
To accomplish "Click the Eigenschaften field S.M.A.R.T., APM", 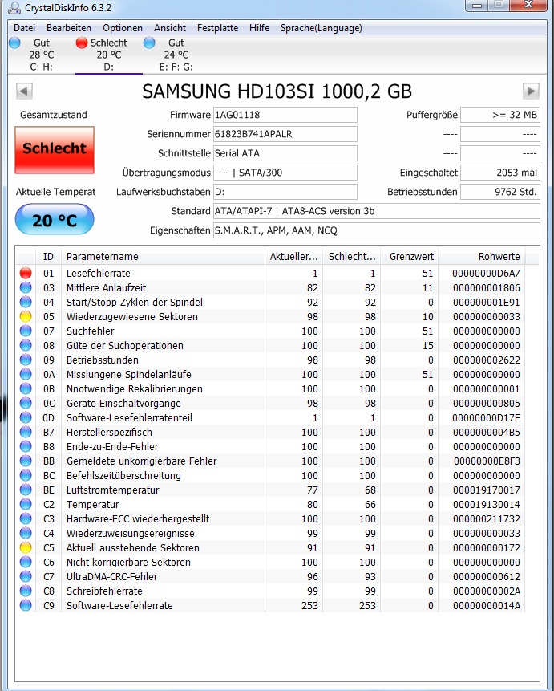I will [x=377, y=230].
